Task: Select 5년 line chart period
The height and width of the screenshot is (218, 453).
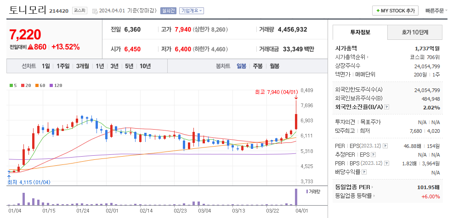Action: tap(129, 66)
